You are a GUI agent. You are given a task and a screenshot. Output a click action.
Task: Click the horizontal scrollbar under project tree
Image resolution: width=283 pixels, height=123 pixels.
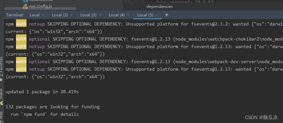[x=40, y=9]
